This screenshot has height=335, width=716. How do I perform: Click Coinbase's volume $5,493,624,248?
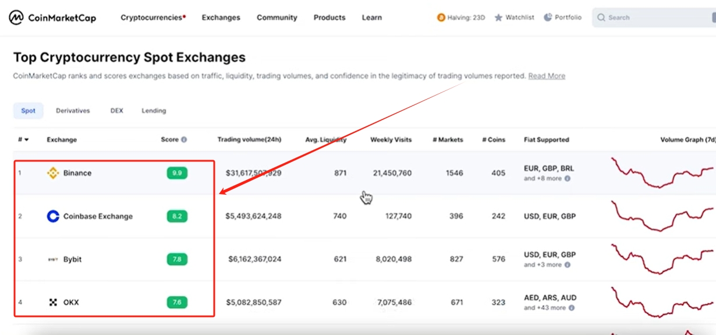[x=254, y=216]
